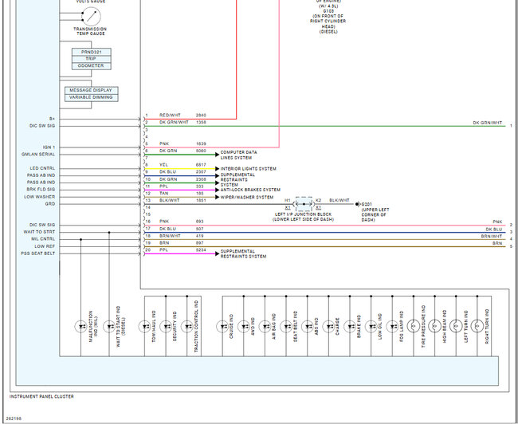Select the Cruise indicator LED symbol
The height and width of the screenshot is (424, 518).
[x=227, y=326]
